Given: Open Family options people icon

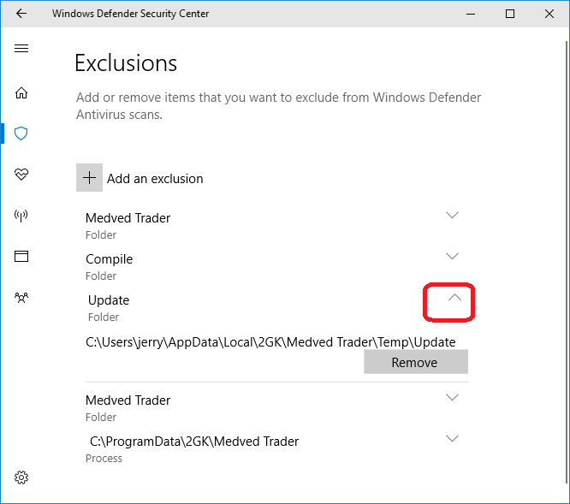Looking at the screenshot, I should tap(21, 298).
